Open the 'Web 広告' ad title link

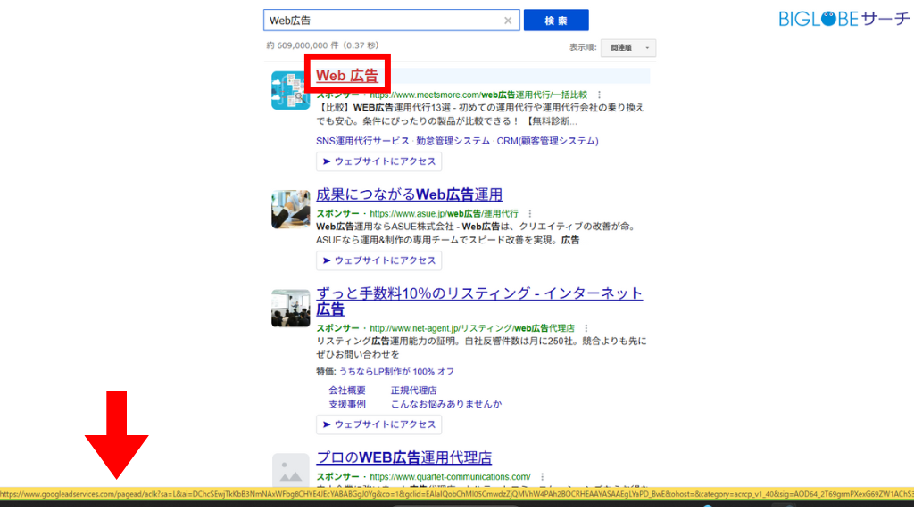[347, 75]
